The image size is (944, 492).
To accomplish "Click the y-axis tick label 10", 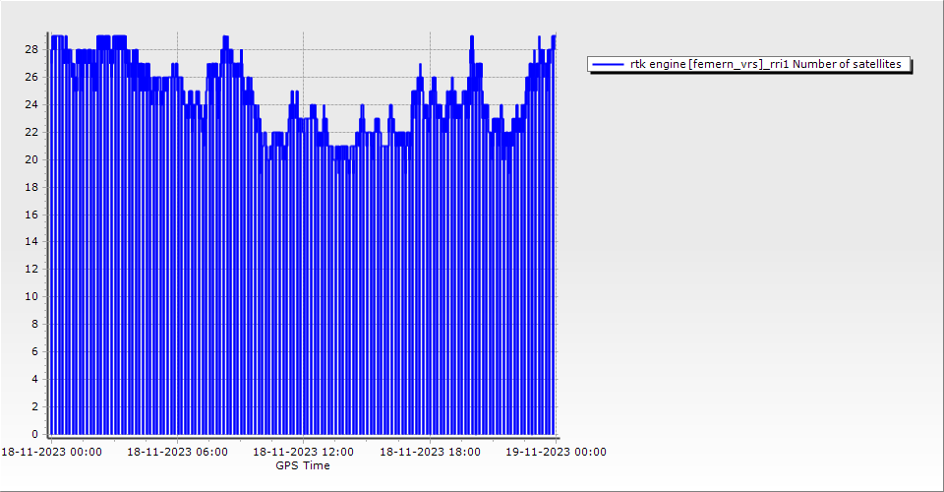I will [x=31, y=296].
